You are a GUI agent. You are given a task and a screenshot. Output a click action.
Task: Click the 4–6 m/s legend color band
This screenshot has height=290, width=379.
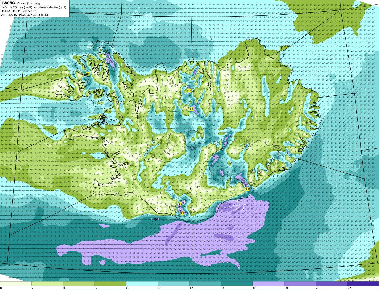(79, 283)
